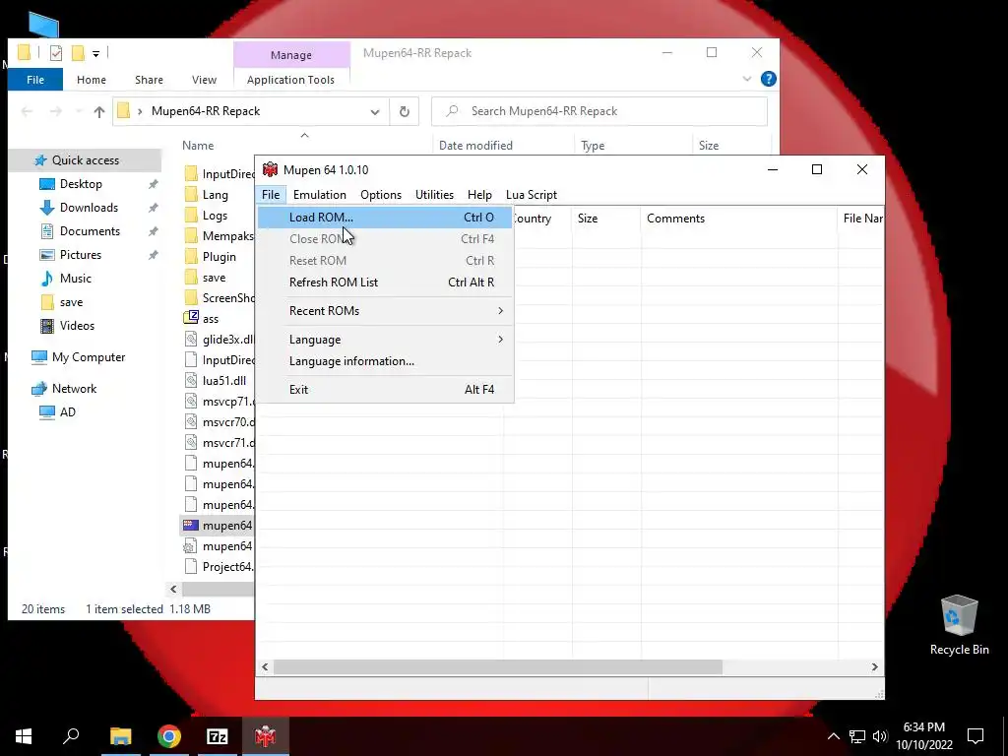Viewport: 1008px width, 756px height.
Task: Expand the Explorer ribbon chevron
Action: [x=747, y=79]
